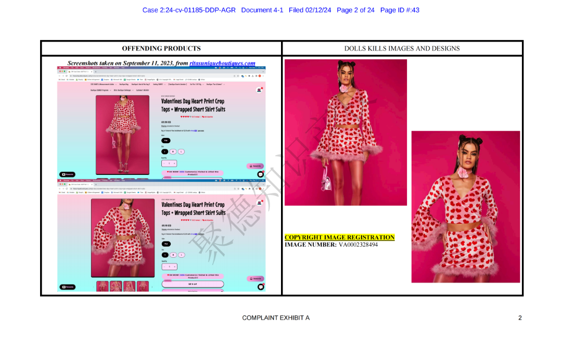Choose Pink color option in upper screenshot

[165, 141]
